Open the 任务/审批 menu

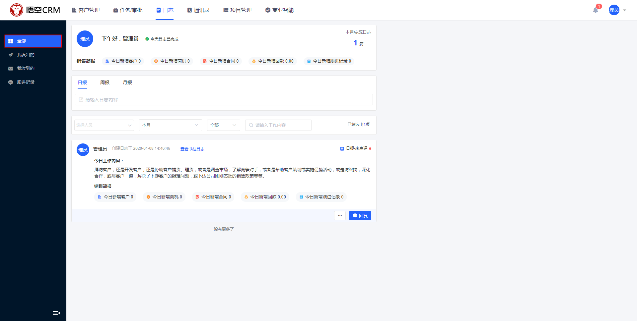[x=128, y=10]
